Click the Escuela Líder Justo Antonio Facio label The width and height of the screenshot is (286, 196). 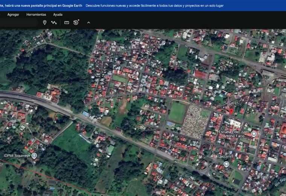(x=235, y=134)
